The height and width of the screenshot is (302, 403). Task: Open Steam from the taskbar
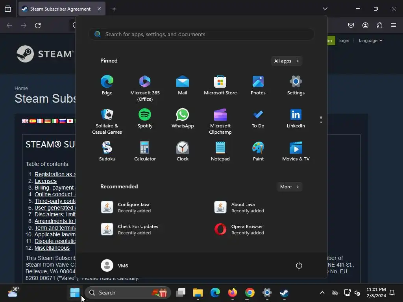[x=284, y=293]
